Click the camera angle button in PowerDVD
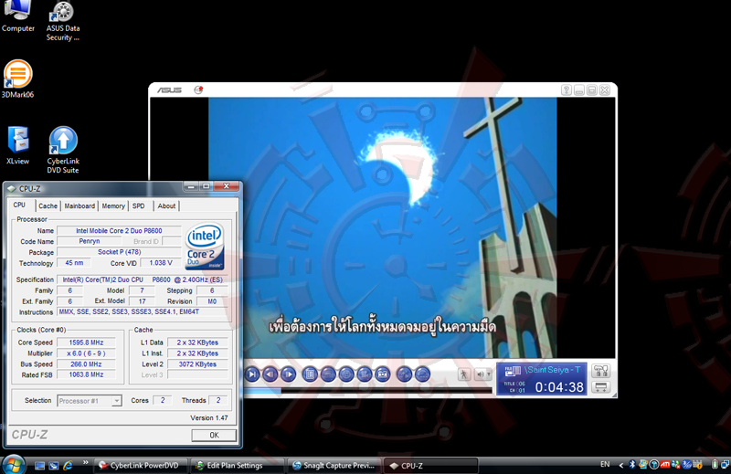The width and height of the screenshot is (731, 474). [x=365, y=374]
